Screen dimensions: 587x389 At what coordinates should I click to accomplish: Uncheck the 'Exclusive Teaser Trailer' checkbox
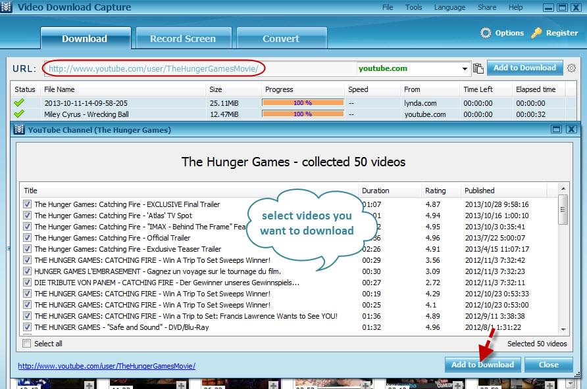pyautogui.click(x=27, y=249)
